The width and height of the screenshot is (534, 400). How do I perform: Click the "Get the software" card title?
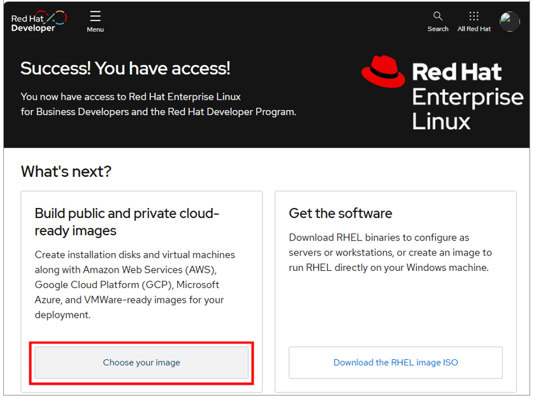click(x=340, y=214)
